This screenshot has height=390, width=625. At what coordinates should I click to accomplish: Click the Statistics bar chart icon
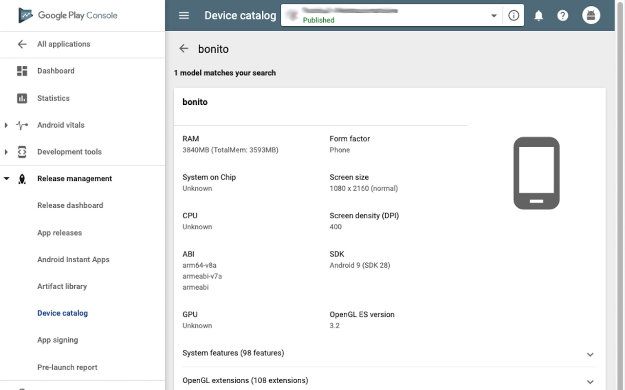pyautogui.click(x=22, y=98)
